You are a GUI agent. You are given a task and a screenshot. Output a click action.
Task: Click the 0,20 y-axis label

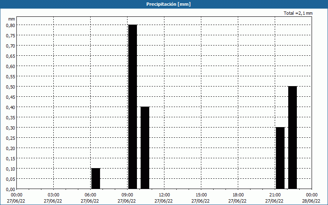point(11,148)
